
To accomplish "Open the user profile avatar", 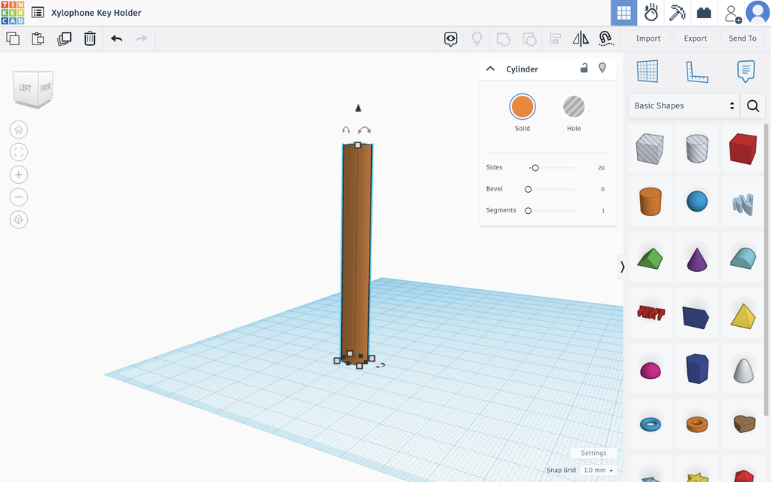I will [x=757, y=12].
